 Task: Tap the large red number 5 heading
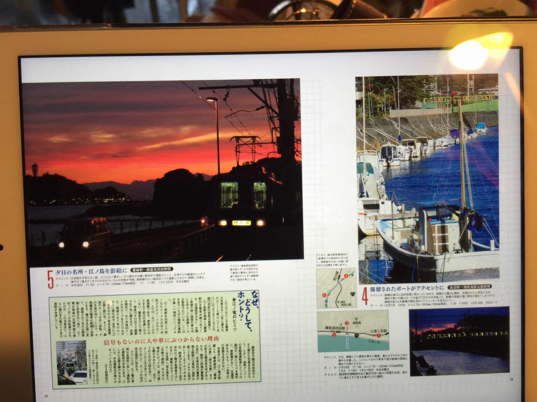[x=50, y=280]
